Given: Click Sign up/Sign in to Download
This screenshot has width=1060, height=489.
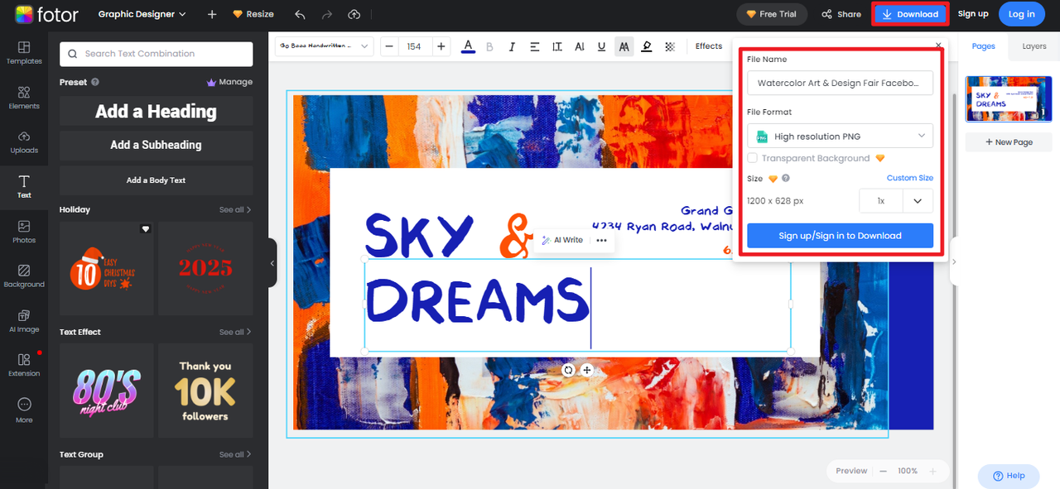Looking at the screenshot, I should [840, 235].
